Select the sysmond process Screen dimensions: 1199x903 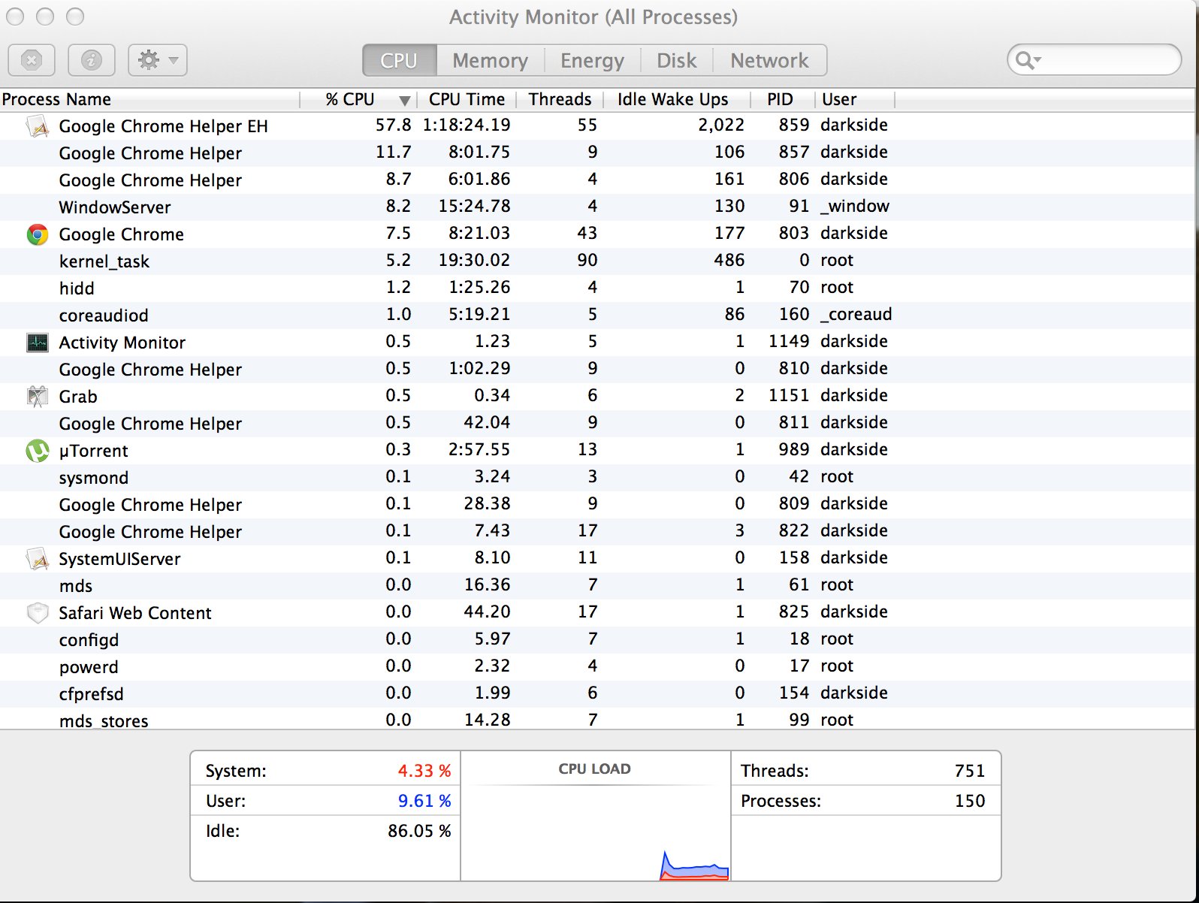click(x=597, y=478)
